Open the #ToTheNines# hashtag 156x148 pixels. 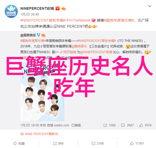point(78,20)
